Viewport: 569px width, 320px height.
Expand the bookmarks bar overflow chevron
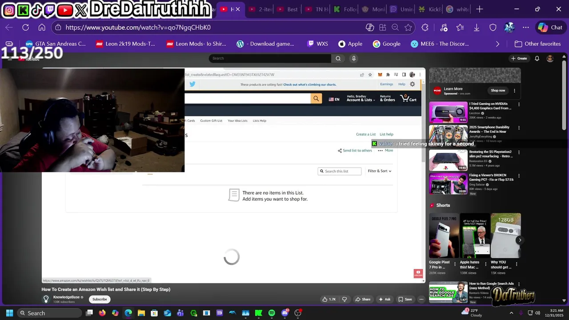coord(497,44)
